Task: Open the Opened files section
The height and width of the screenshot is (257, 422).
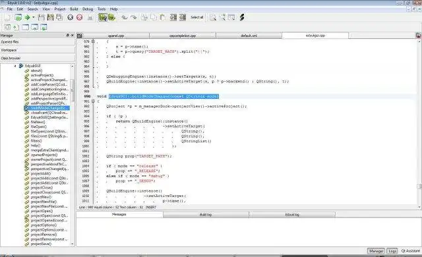Action: (38, 42)
